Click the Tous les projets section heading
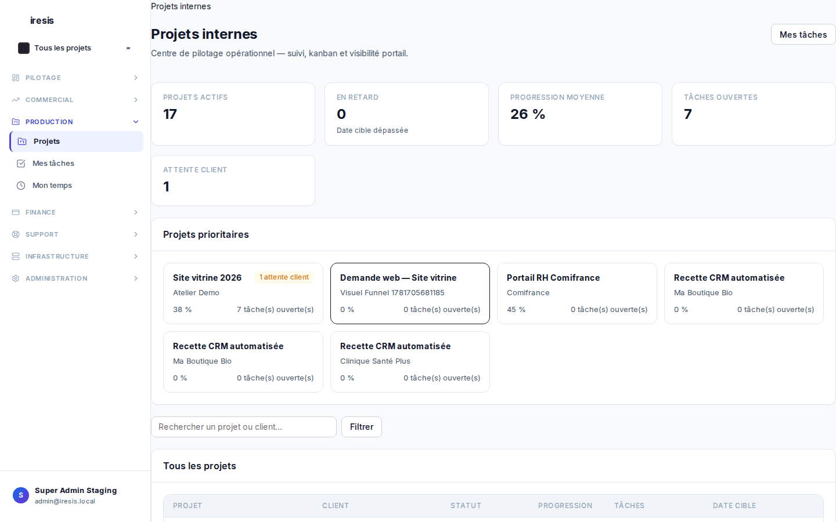This screenshot has height=522, width=836. point(200,466)
